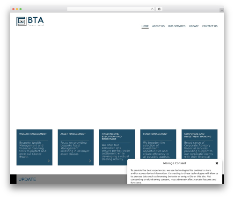Click the BTA Finance Limited logo
This screenshot has width=234, height=198.
point(30,22)
